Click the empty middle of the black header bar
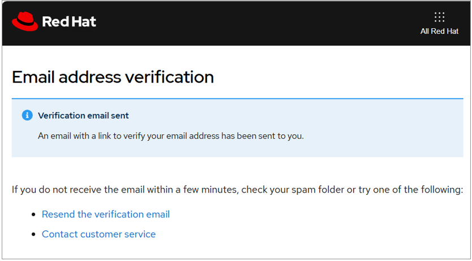Screen dimensions: 472x261 pos(255,23)
